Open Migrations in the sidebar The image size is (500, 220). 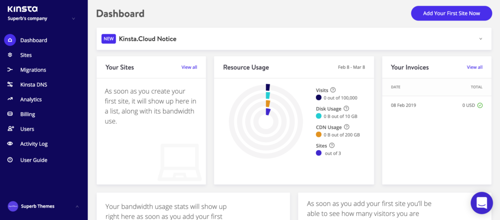tap(33, 70)
